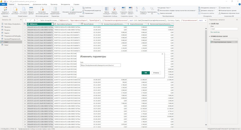Click the Выбор столбцов icon
The height and width of the screenshot is (130, 241).
(107, 9)
